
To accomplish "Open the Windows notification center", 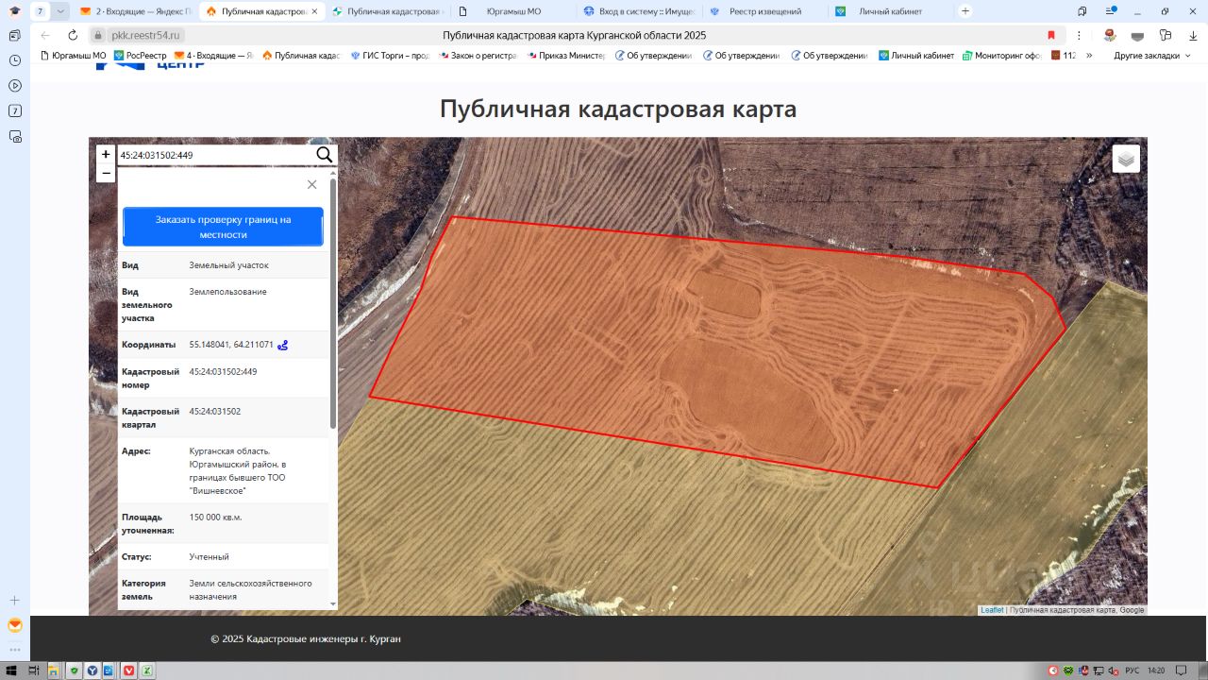I will click(x=1181, y=671).
